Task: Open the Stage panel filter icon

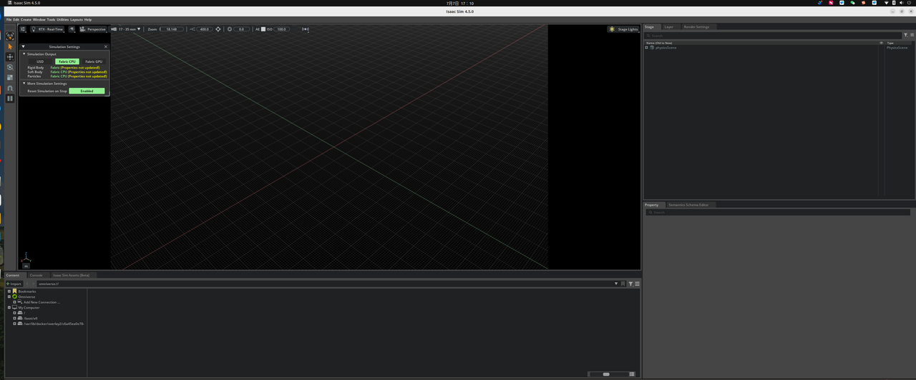Action: point(905,35)
